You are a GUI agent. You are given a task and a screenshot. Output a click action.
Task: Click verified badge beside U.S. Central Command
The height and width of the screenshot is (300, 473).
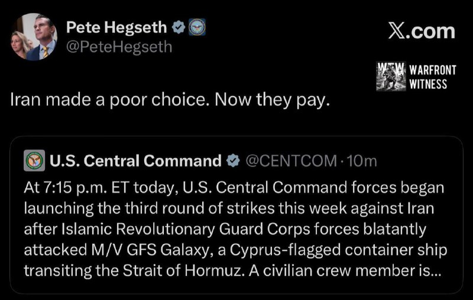point(233,161)
